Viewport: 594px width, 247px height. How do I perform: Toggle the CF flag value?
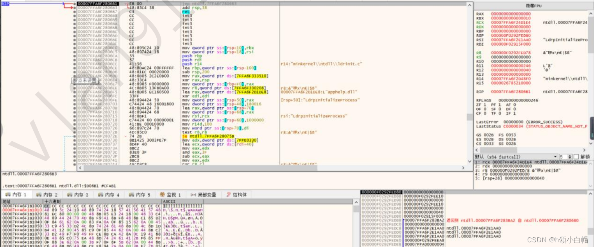[x=485, y=114]
